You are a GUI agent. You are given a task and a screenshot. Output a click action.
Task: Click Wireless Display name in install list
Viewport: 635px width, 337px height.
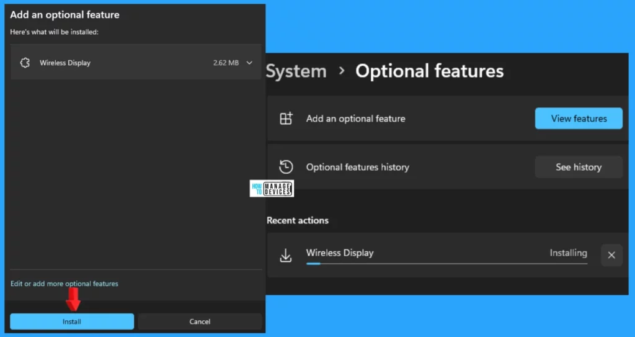point(65,63)
